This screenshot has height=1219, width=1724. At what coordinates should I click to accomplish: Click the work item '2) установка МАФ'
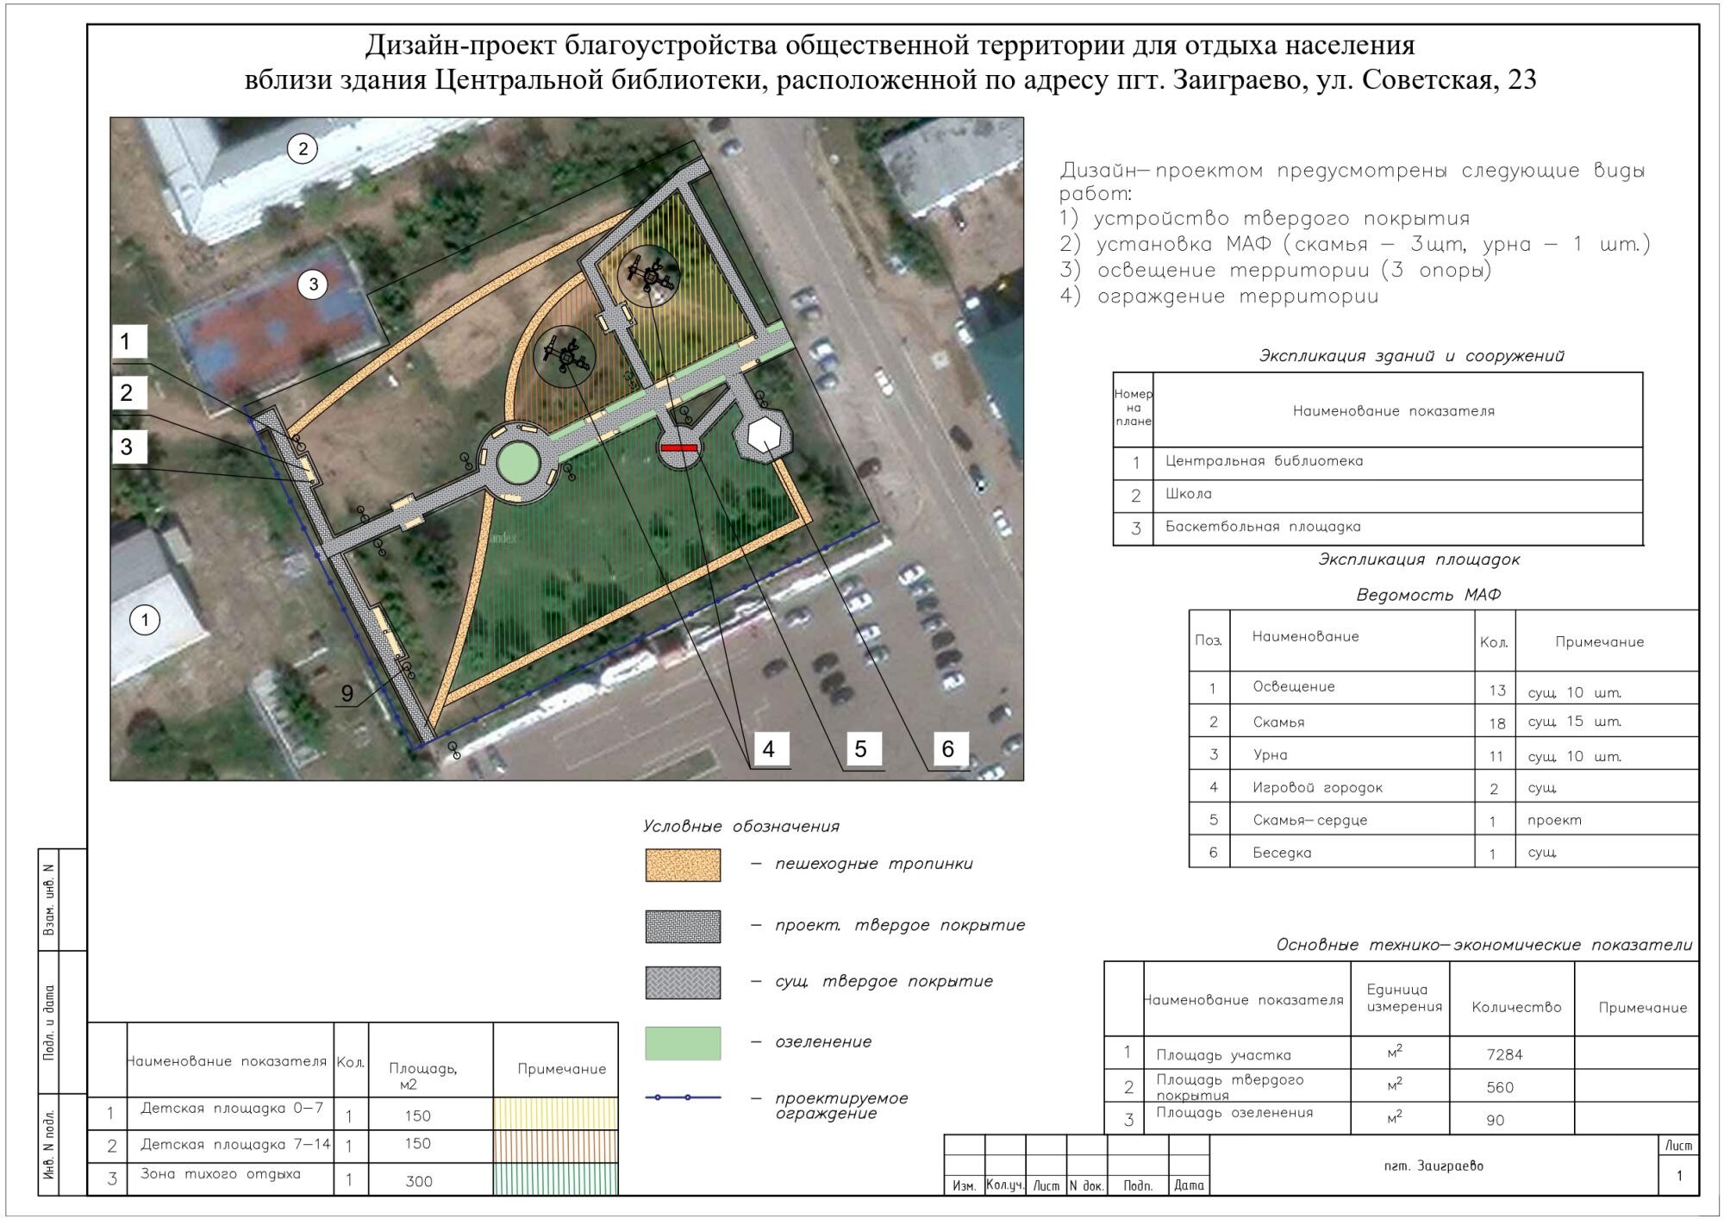coord(1355,244)
